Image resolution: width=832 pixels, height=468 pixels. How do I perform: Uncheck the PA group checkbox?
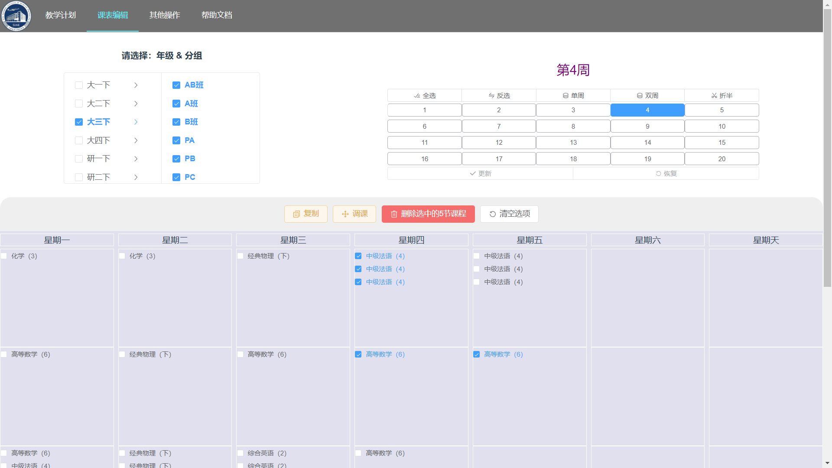[176, 140]
